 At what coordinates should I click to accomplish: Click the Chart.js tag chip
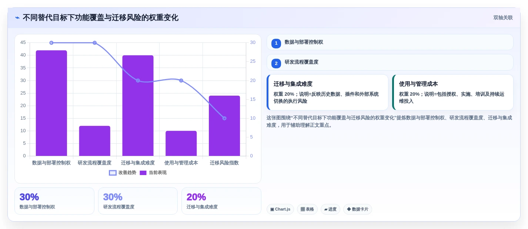[280, 209]
